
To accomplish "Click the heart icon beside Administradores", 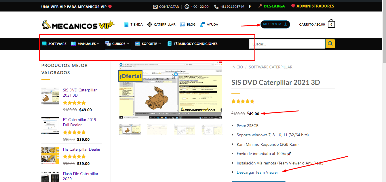I will [x=293, y=6].
